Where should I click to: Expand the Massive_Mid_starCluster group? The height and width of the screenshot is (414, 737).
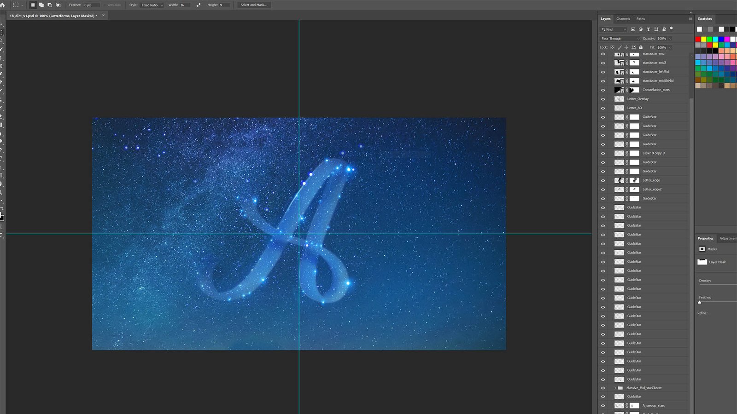pos(615,388)
